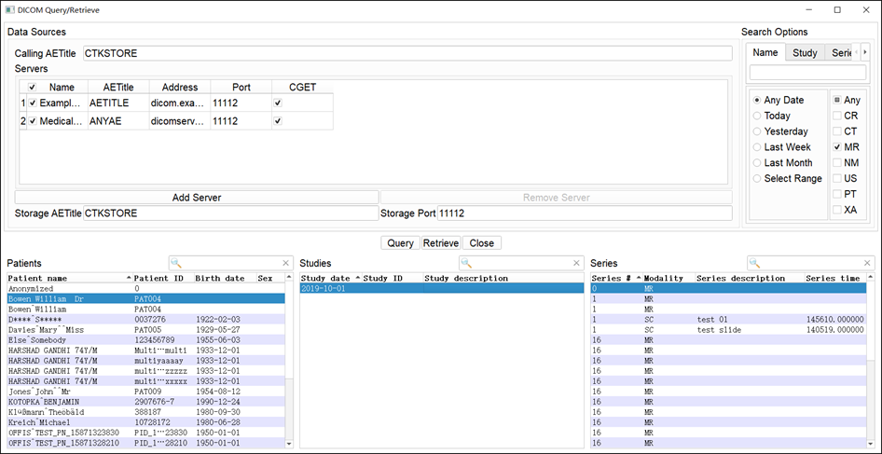The height and width of the screenshot is (454, 882).
Task: Click the DICOM Query/Retrieve window icon
Action: click(x=9, y=9)
